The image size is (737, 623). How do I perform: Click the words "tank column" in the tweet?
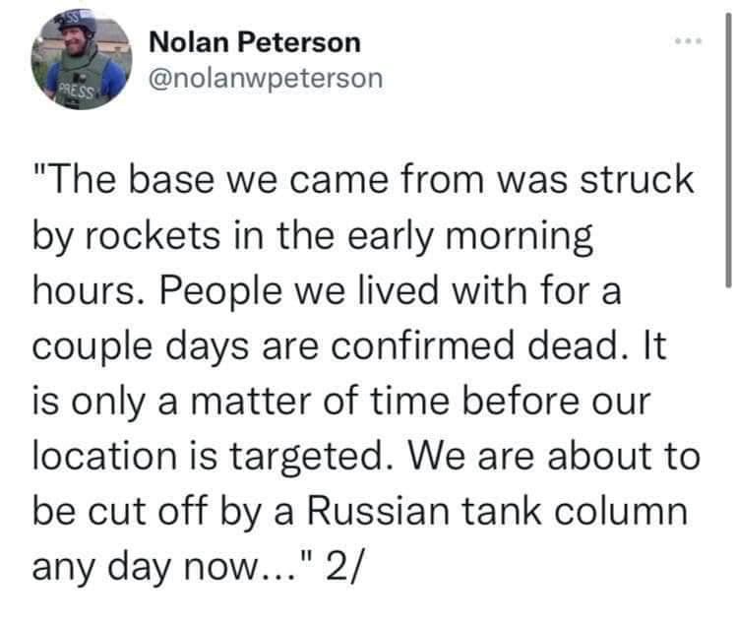[x=575, y=511]
